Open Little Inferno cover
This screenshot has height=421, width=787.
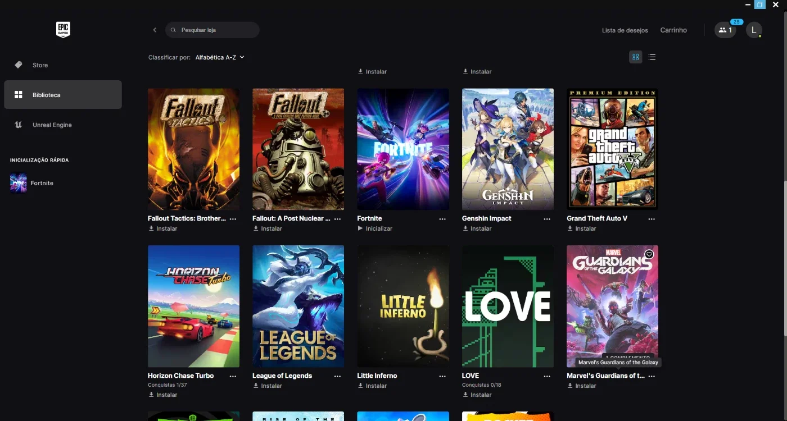403,306
